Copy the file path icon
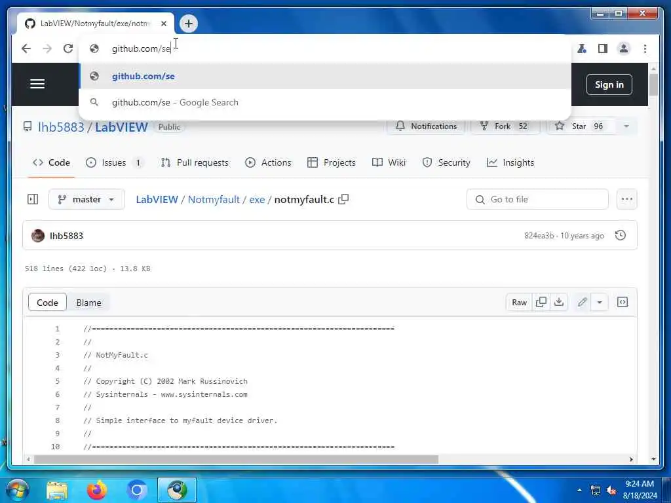 [343, 199]
